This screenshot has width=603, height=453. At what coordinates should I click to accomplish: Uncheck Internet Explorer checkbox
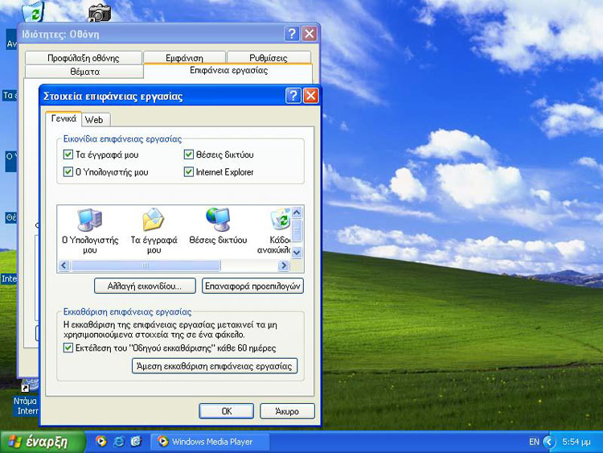tap(188, 171)
